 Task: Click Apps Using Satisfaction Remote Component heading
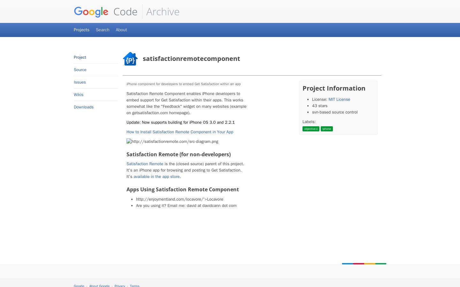[x=183, y=189]
